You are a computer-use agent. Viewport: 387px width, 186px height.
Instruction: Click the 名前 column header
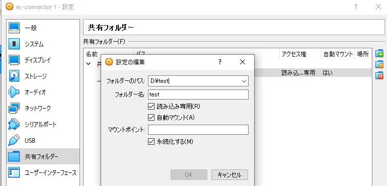click(x=92, y=54)
